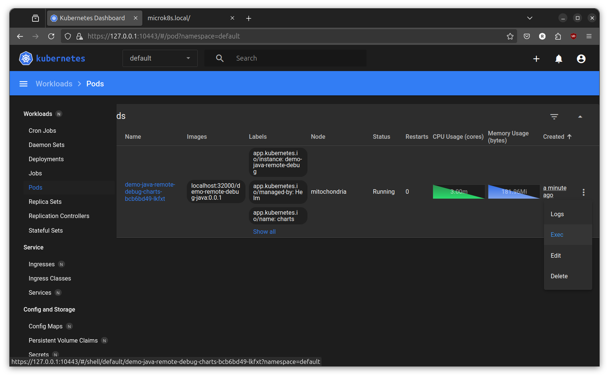Open Replica Sets in sidebar
The image size is (609, 377).
click(x=45, y=202)
